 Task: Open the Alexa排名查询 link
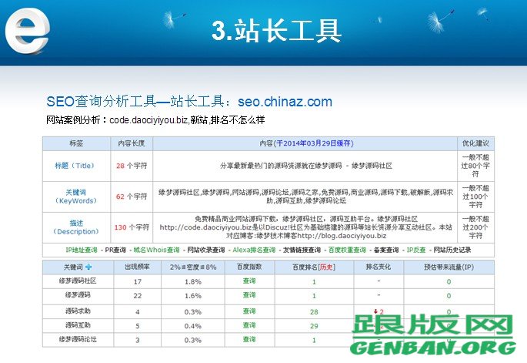(254, 250)
